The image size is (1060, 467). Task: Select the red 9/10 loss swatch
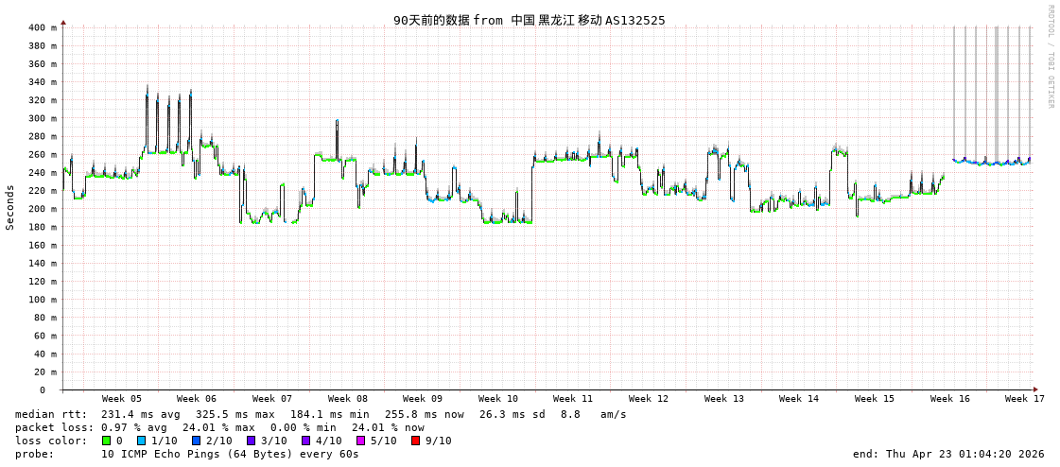pos(415,441)
